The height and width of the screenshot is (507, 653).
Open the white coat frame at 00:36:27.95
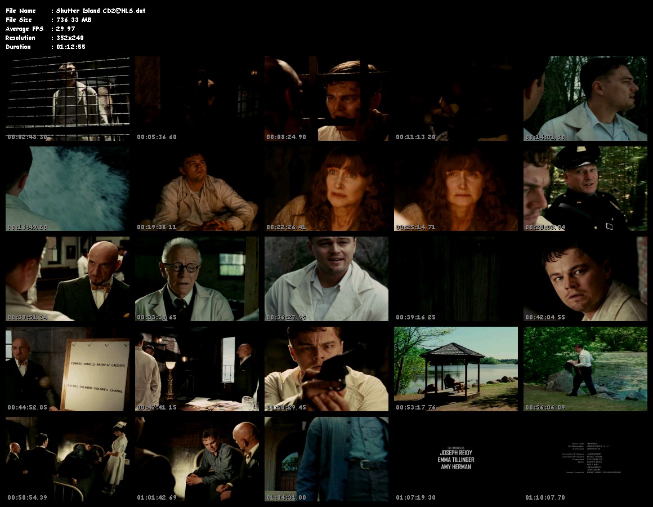(x=326, y=279)
